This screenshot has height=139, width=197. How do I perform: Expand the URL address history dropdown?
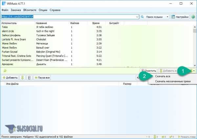point(137,17)
